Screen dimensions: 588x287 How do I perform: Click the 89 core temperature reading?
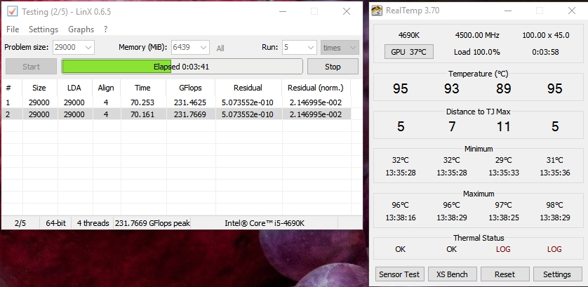tap(503, 88)
